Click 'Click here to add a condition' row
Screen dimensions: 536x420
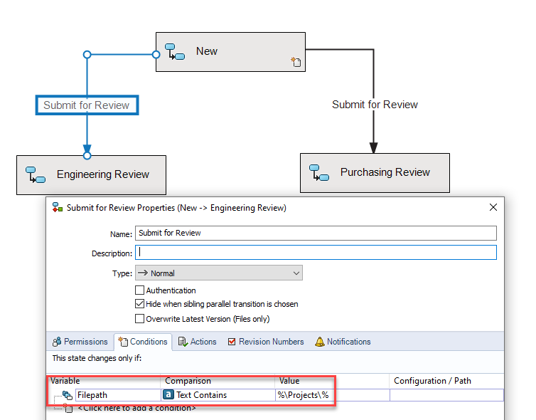[x=136, y=408]
